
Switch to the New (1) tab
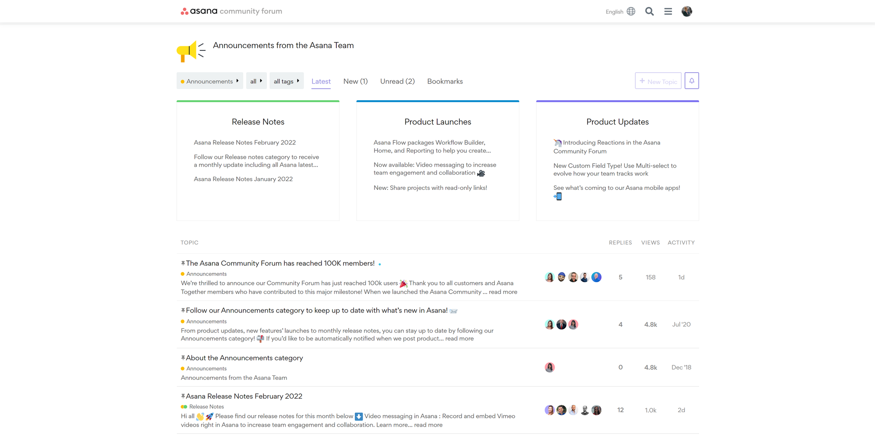point(355,81)
